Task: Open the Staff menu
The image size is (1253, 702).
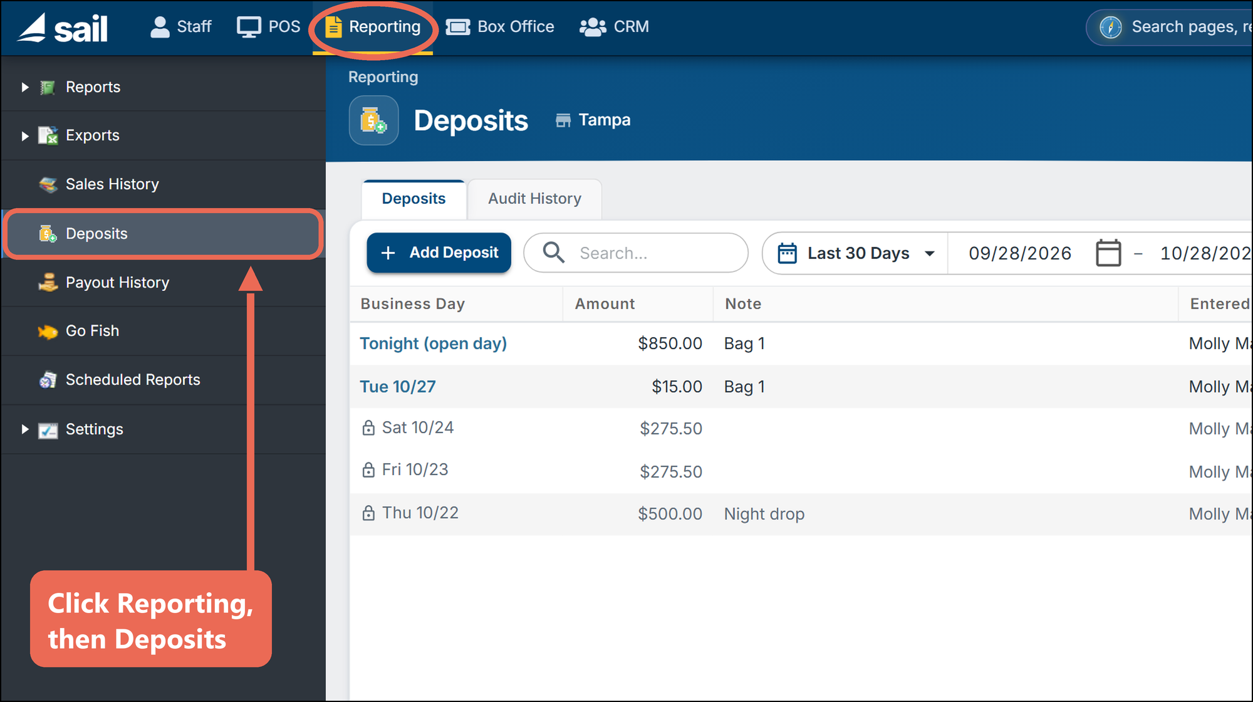Action: click(180, 27)
